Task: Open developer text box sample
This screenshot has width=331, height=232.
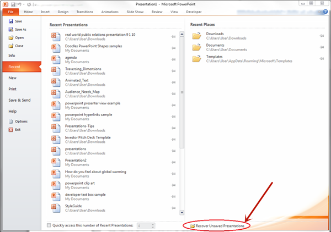Action: 114,197
